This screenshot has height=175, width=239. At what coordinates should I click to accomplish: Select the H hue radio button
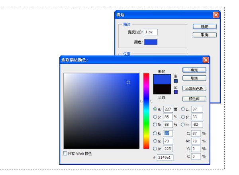[155, 109]
